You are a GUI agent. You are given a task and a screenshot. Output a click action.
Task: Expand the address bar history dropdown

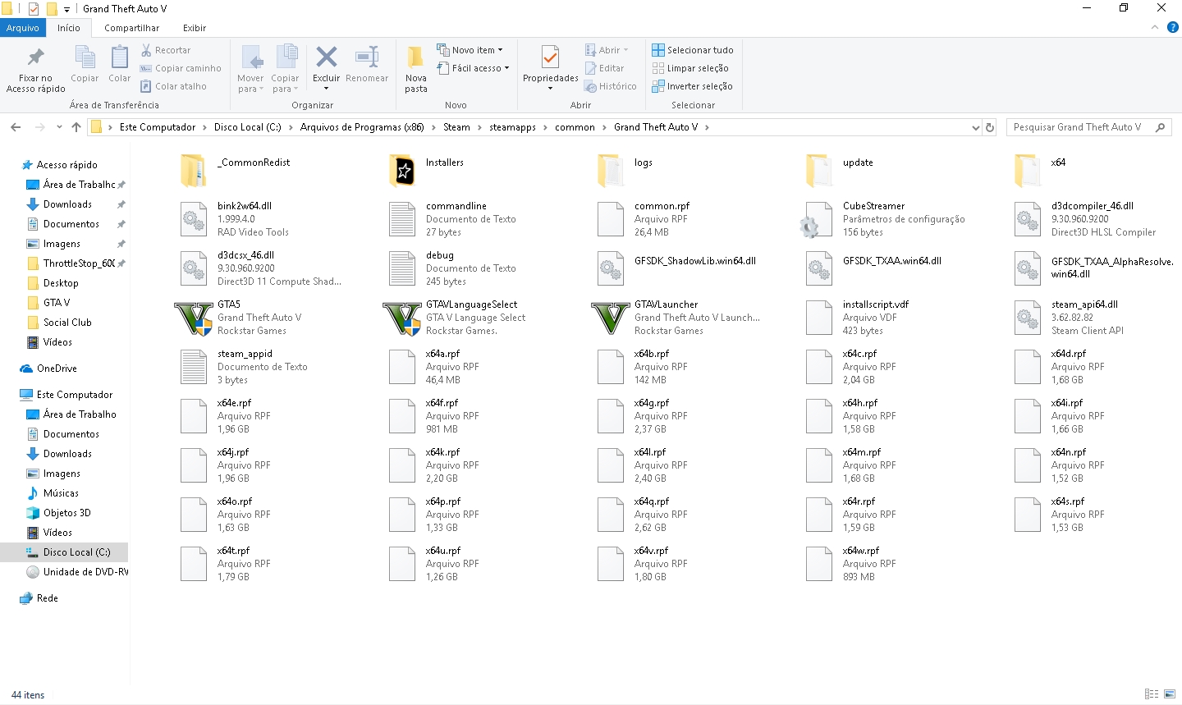pyautogui.click(x=975, y=127)
